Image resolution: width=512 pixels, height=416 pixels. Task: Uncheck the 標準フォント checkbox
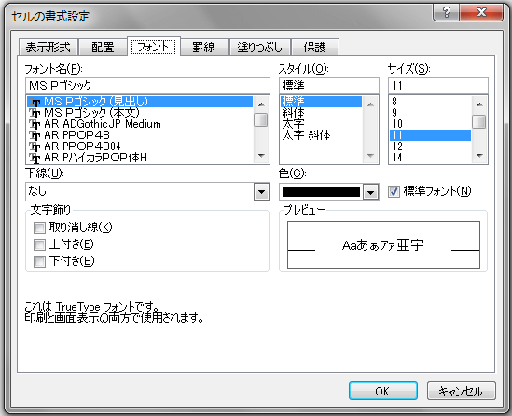tap(394, 191)
